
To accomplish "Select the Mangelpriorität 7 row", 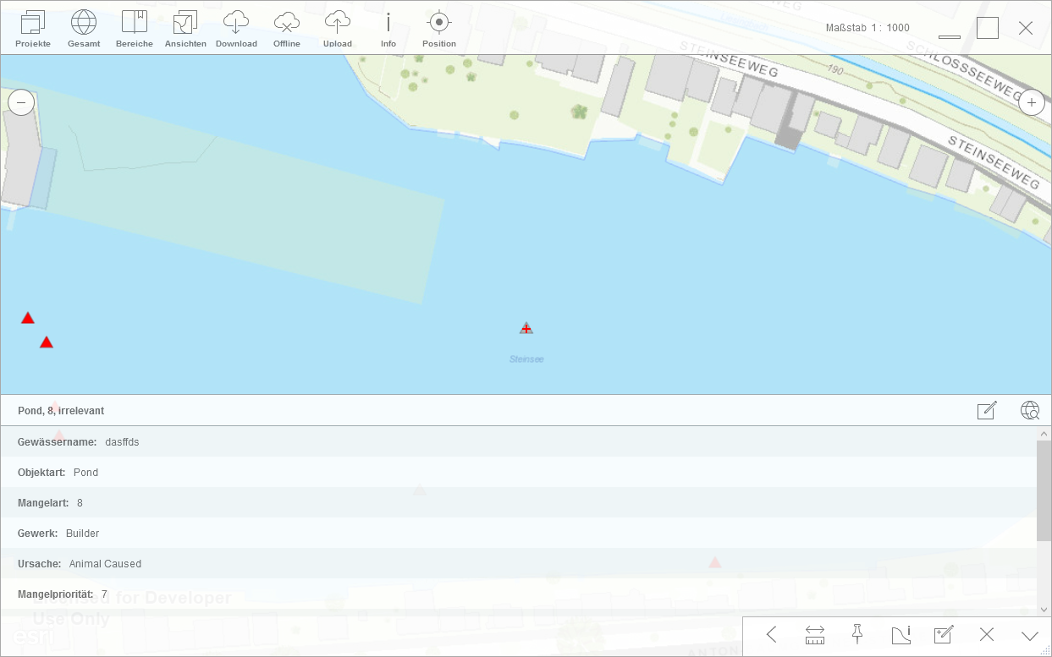I will click(x=519, y=594).
